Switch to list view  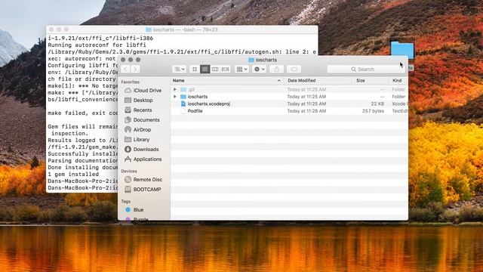click(205, 69)
